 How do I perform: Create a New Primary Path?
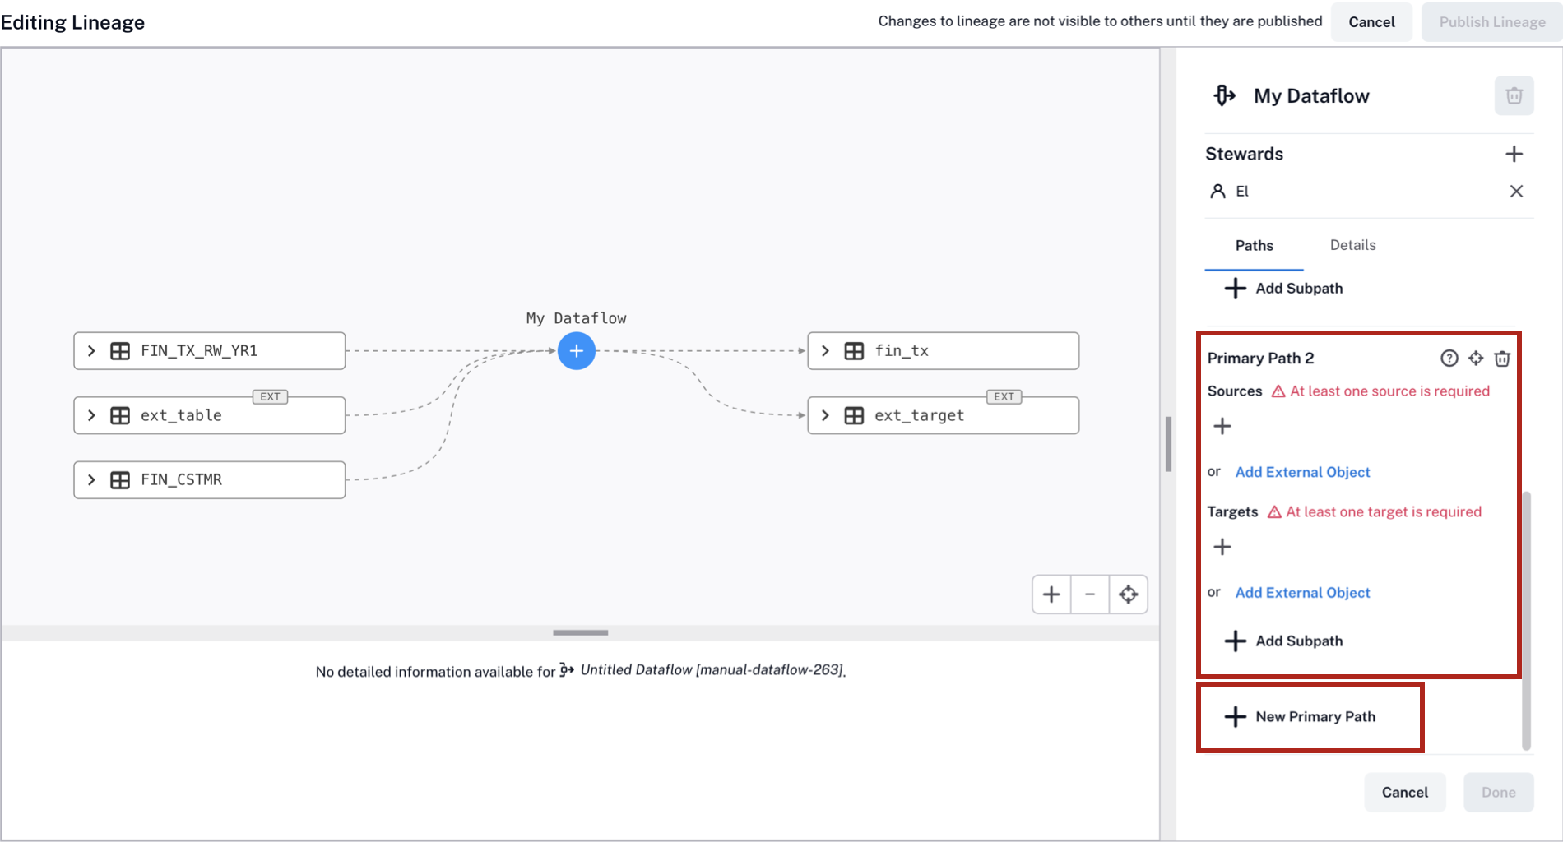tap(1300, 717)
